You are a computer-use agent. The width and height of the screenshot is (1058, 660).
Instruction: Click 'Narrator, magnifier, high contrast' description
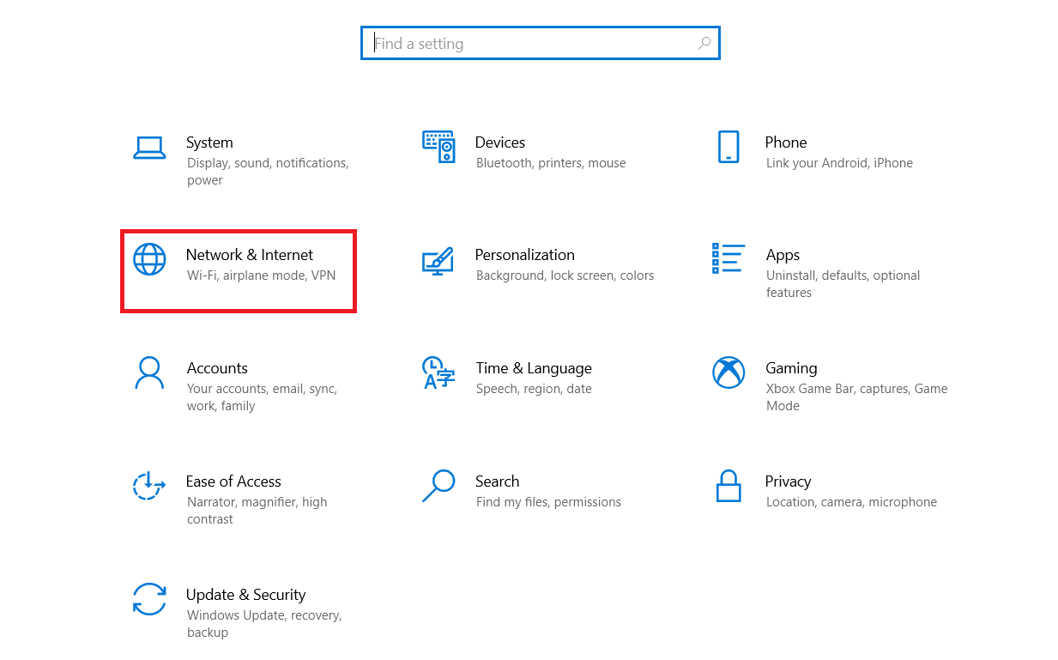pyautogui.click(x=257, y=511)
